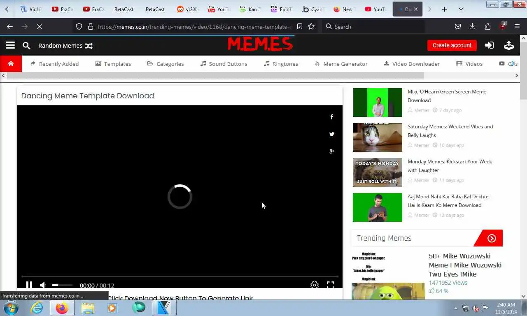Open Saturday Memes cat thumbnail
This screenshot has width=527, height=316.
tap(377, 137)
